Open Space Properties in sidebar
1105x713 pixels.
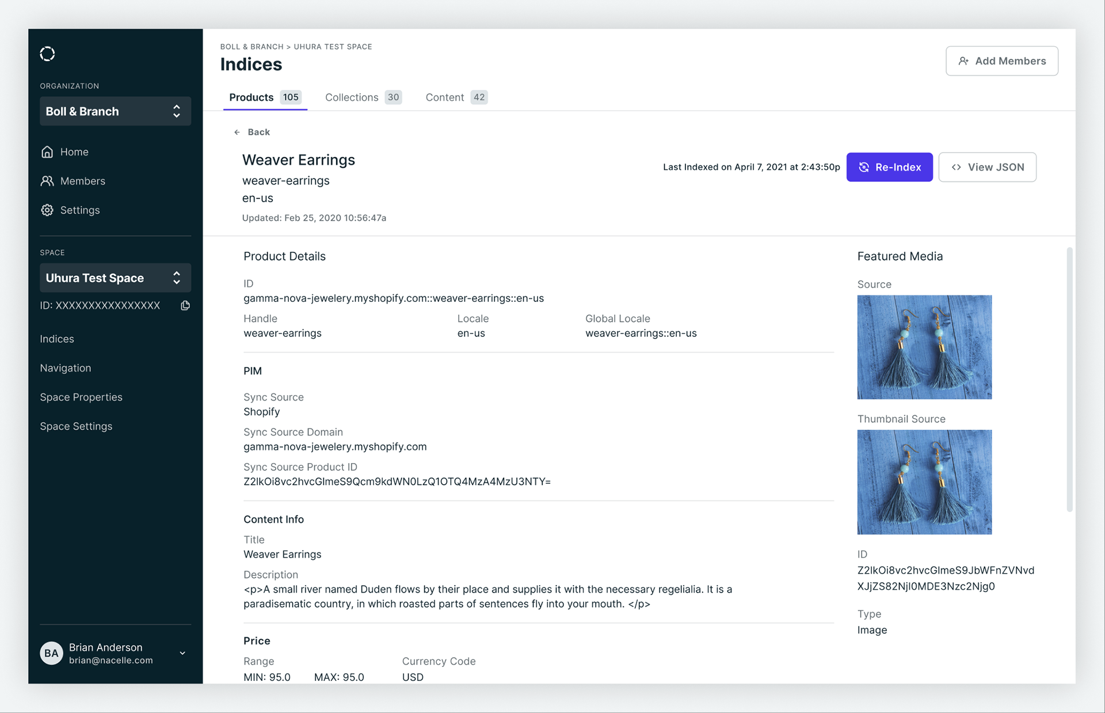tap(81, 397)
